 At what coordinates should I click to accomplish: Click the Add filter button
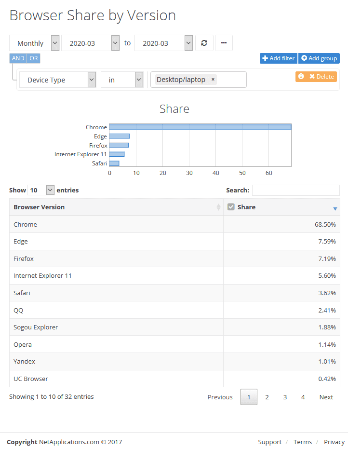[279, 58]
